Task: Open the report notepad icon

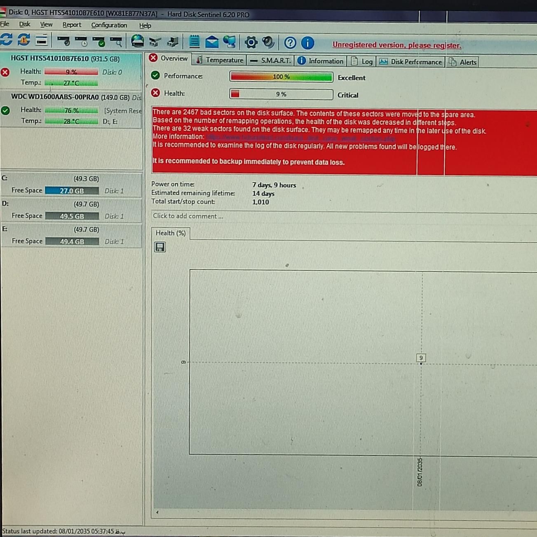Action: point(194,42)
